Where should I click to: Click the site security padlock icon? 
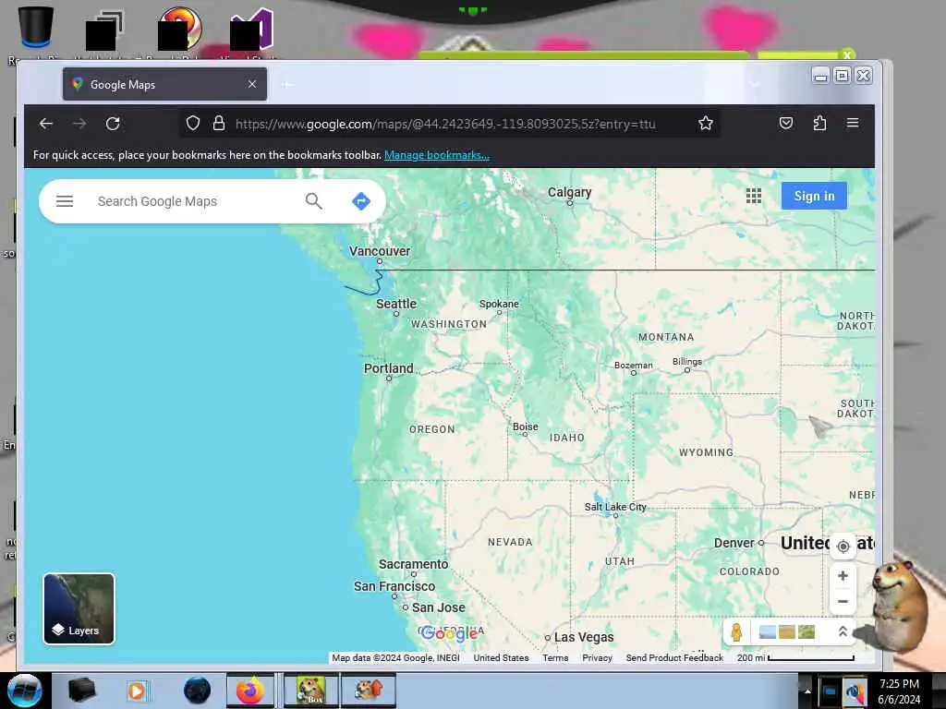pos(219,124)
